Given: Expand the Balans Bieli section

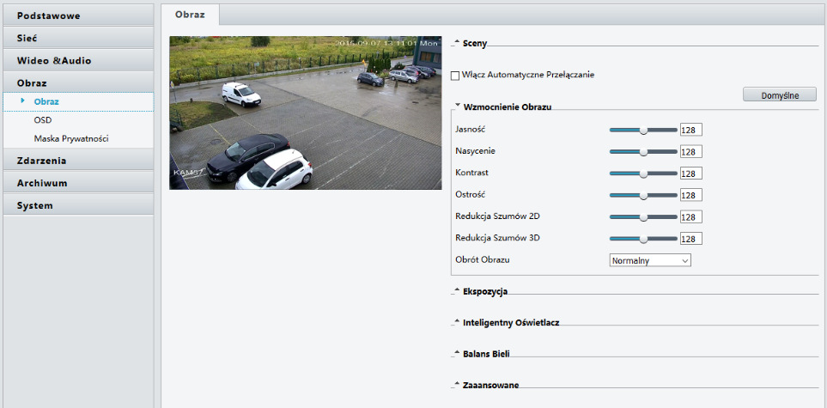Looking at the screenshot, I should click(486, 354).
